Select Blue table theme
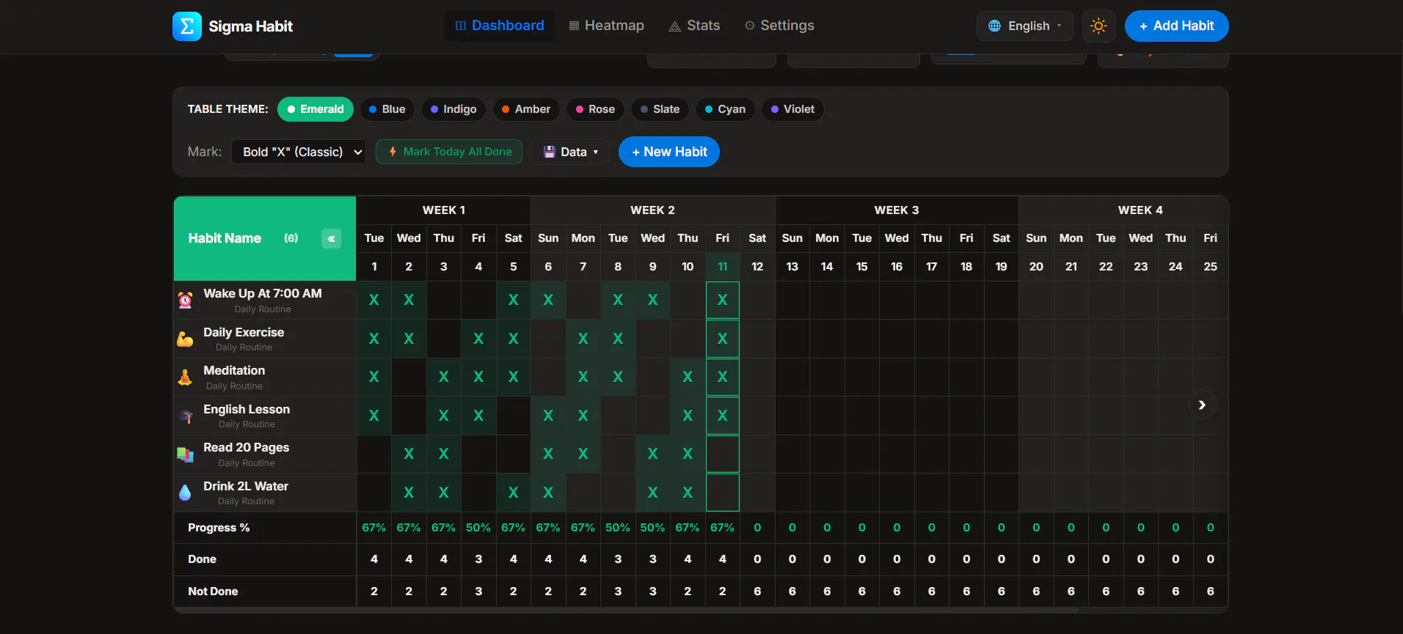 pos(387,109)
